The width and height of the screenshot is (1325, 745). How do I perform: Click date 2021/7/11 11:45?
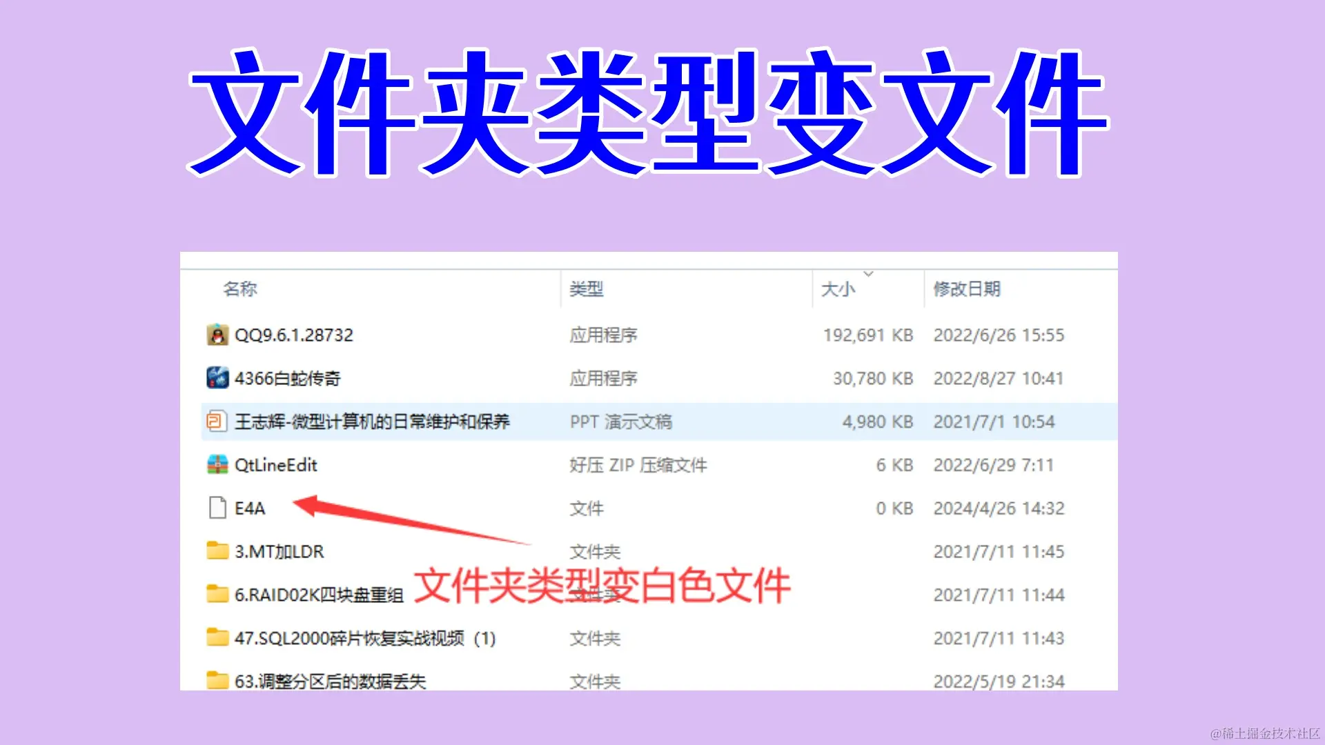click(999, 552)
